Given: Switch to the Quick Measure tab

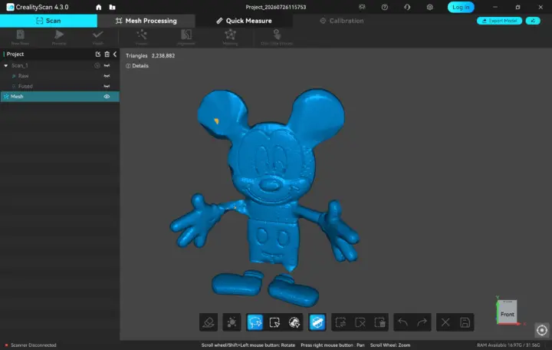Looking at the screenshot, I should [244, 21].
